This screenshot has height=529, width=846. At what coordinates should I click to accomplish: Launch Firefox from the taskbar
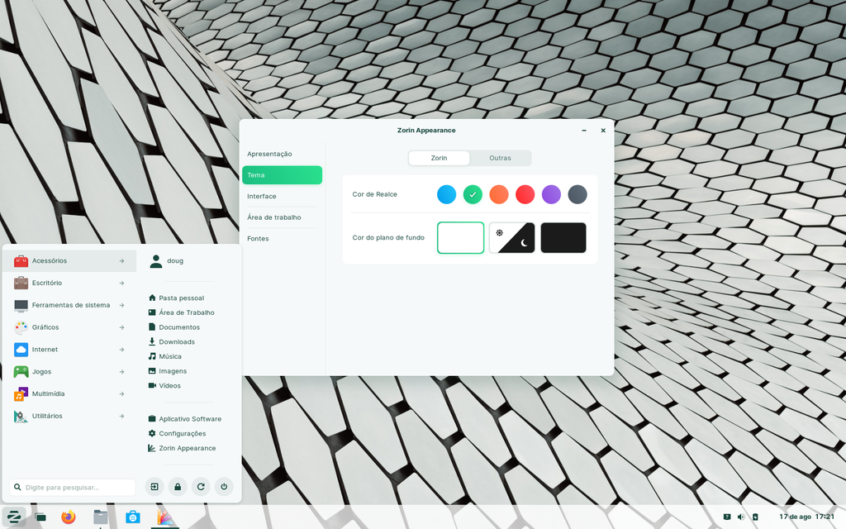69,517
